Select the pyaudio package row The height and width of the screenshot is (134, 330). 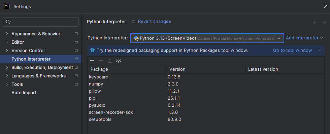(206, 105)
